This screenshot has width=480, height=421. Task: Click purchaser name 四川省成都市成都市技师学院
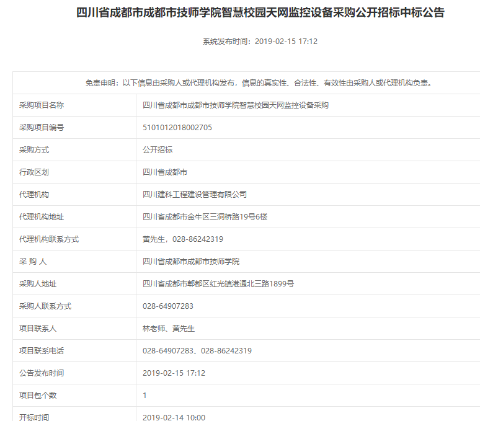[191, 262]
